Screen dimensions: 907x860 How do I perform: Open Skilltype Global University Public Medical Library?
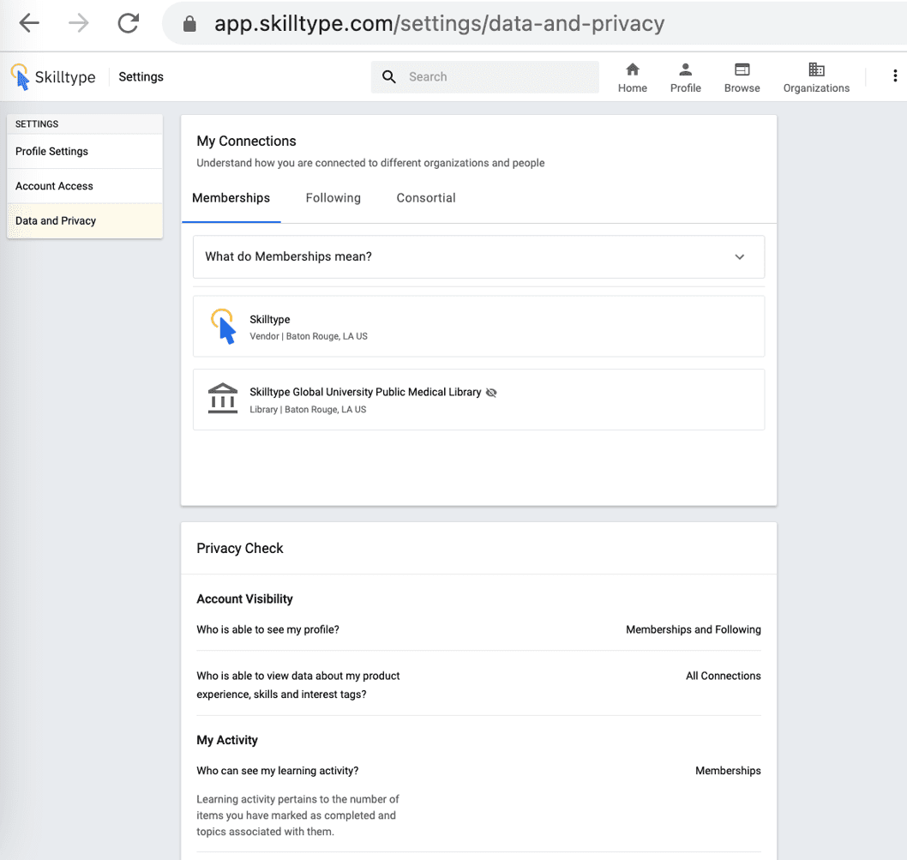click(x=365, y=393)
